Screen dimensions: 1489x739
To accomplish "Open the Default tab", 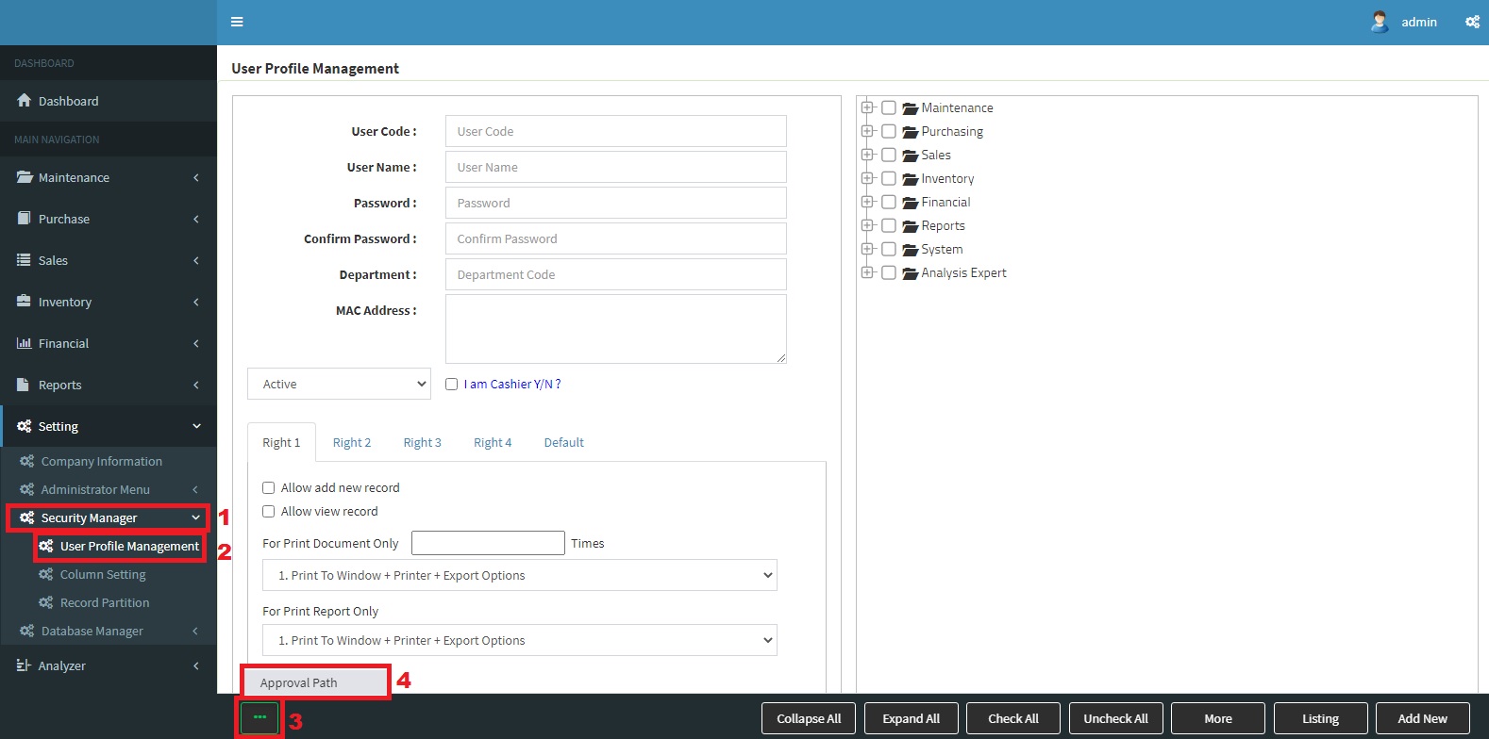I will tap(563, 443).
